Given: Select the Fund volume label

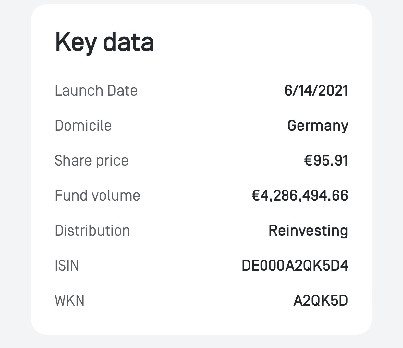Looking at the screenshot, I should 97,195.
